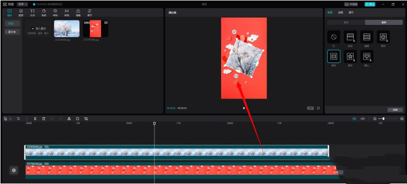Select the snowy tree image thumbnail in media bin

67,29
